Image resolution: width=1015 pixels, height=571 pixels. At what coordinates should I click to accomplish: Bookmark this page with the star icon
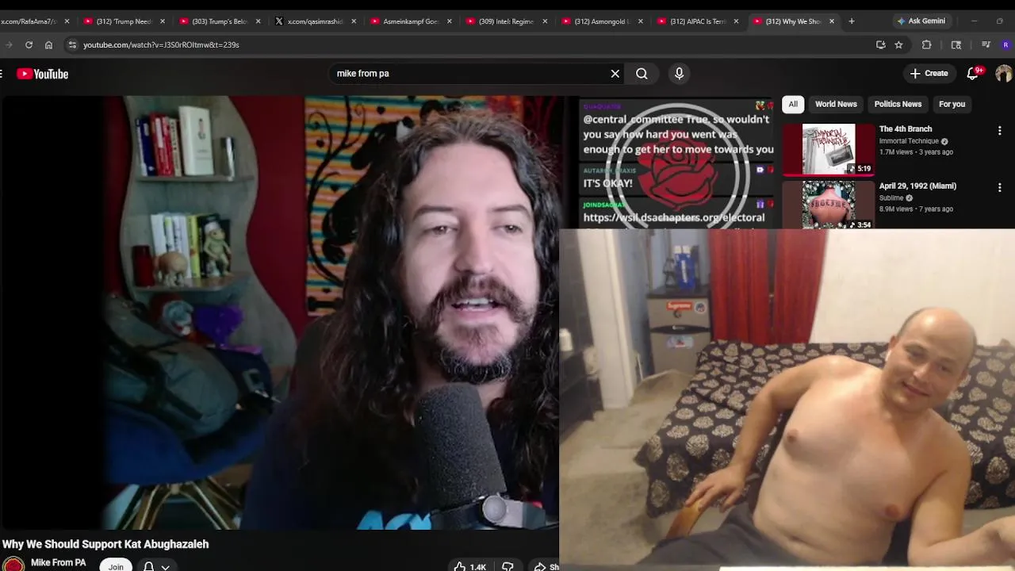click(x=898, y=45)
